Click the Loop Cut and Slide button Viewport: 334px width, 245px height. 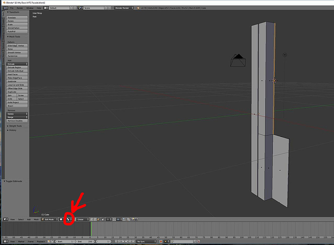[17, 85]
